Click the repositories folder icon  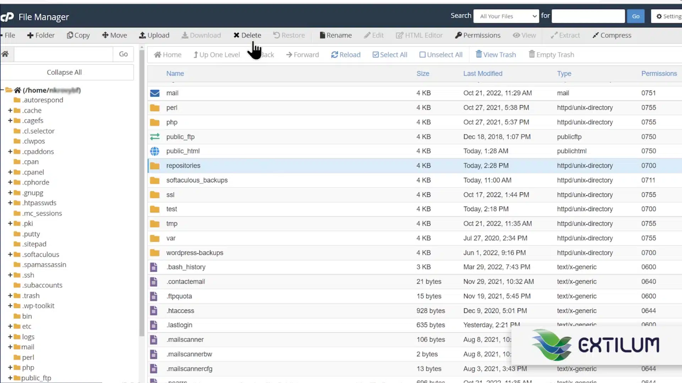click(x=155, y=166)
